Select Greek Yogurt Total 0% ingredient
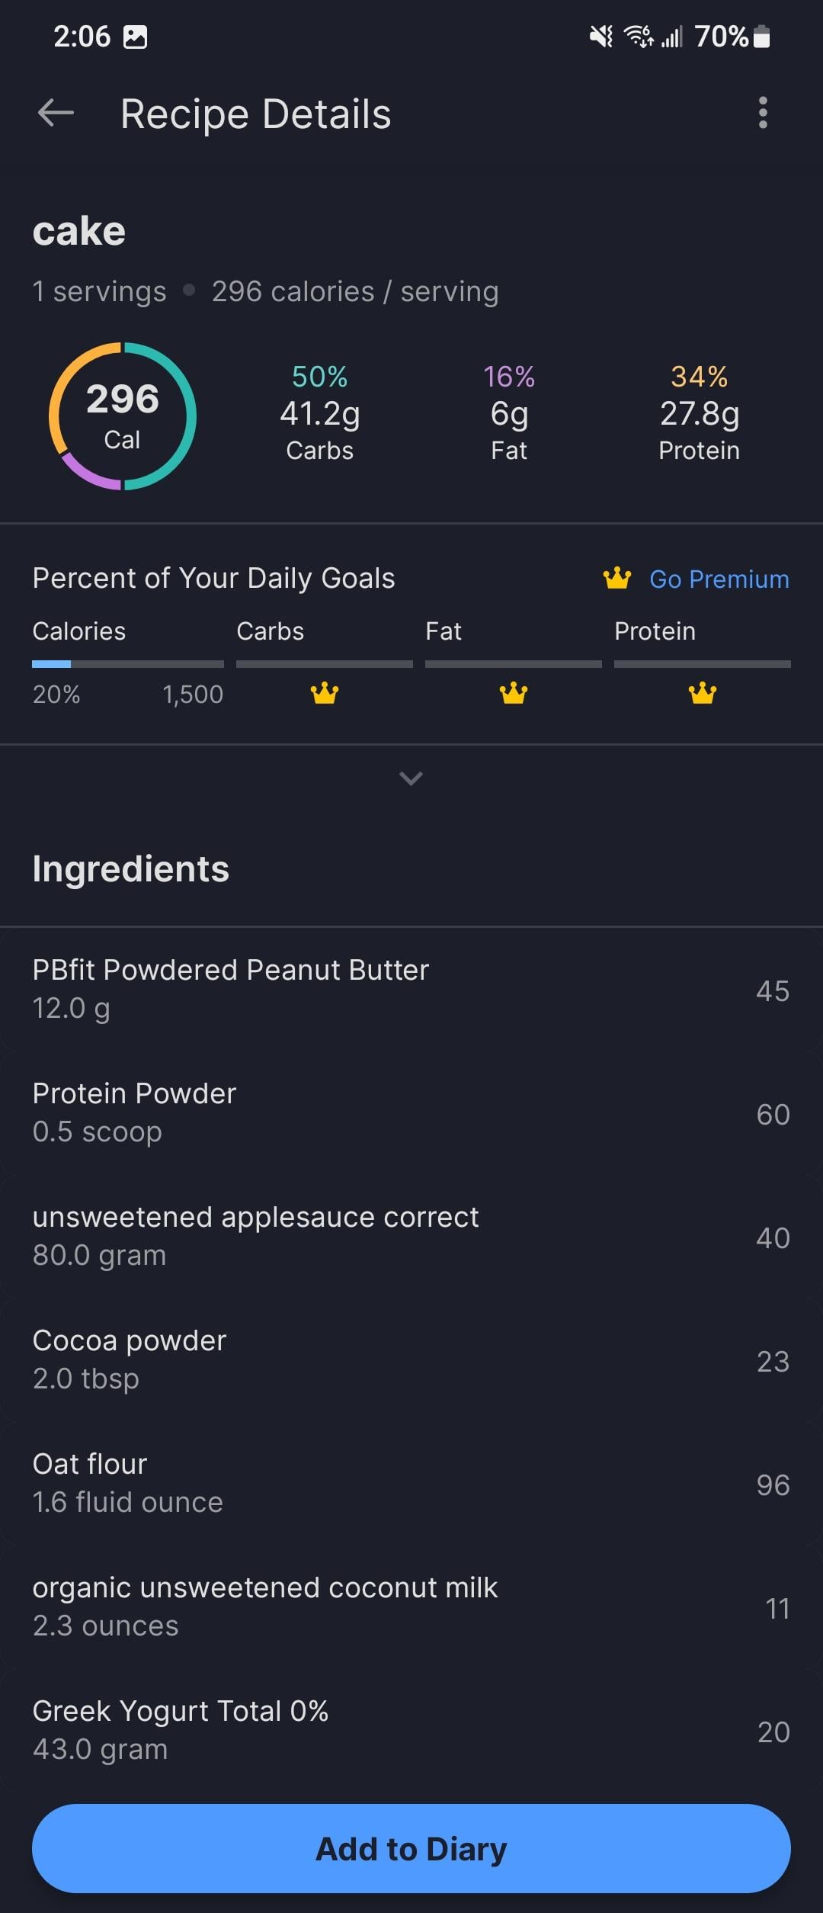This screenshot has height=1913, width=823. pos(411,1731)
